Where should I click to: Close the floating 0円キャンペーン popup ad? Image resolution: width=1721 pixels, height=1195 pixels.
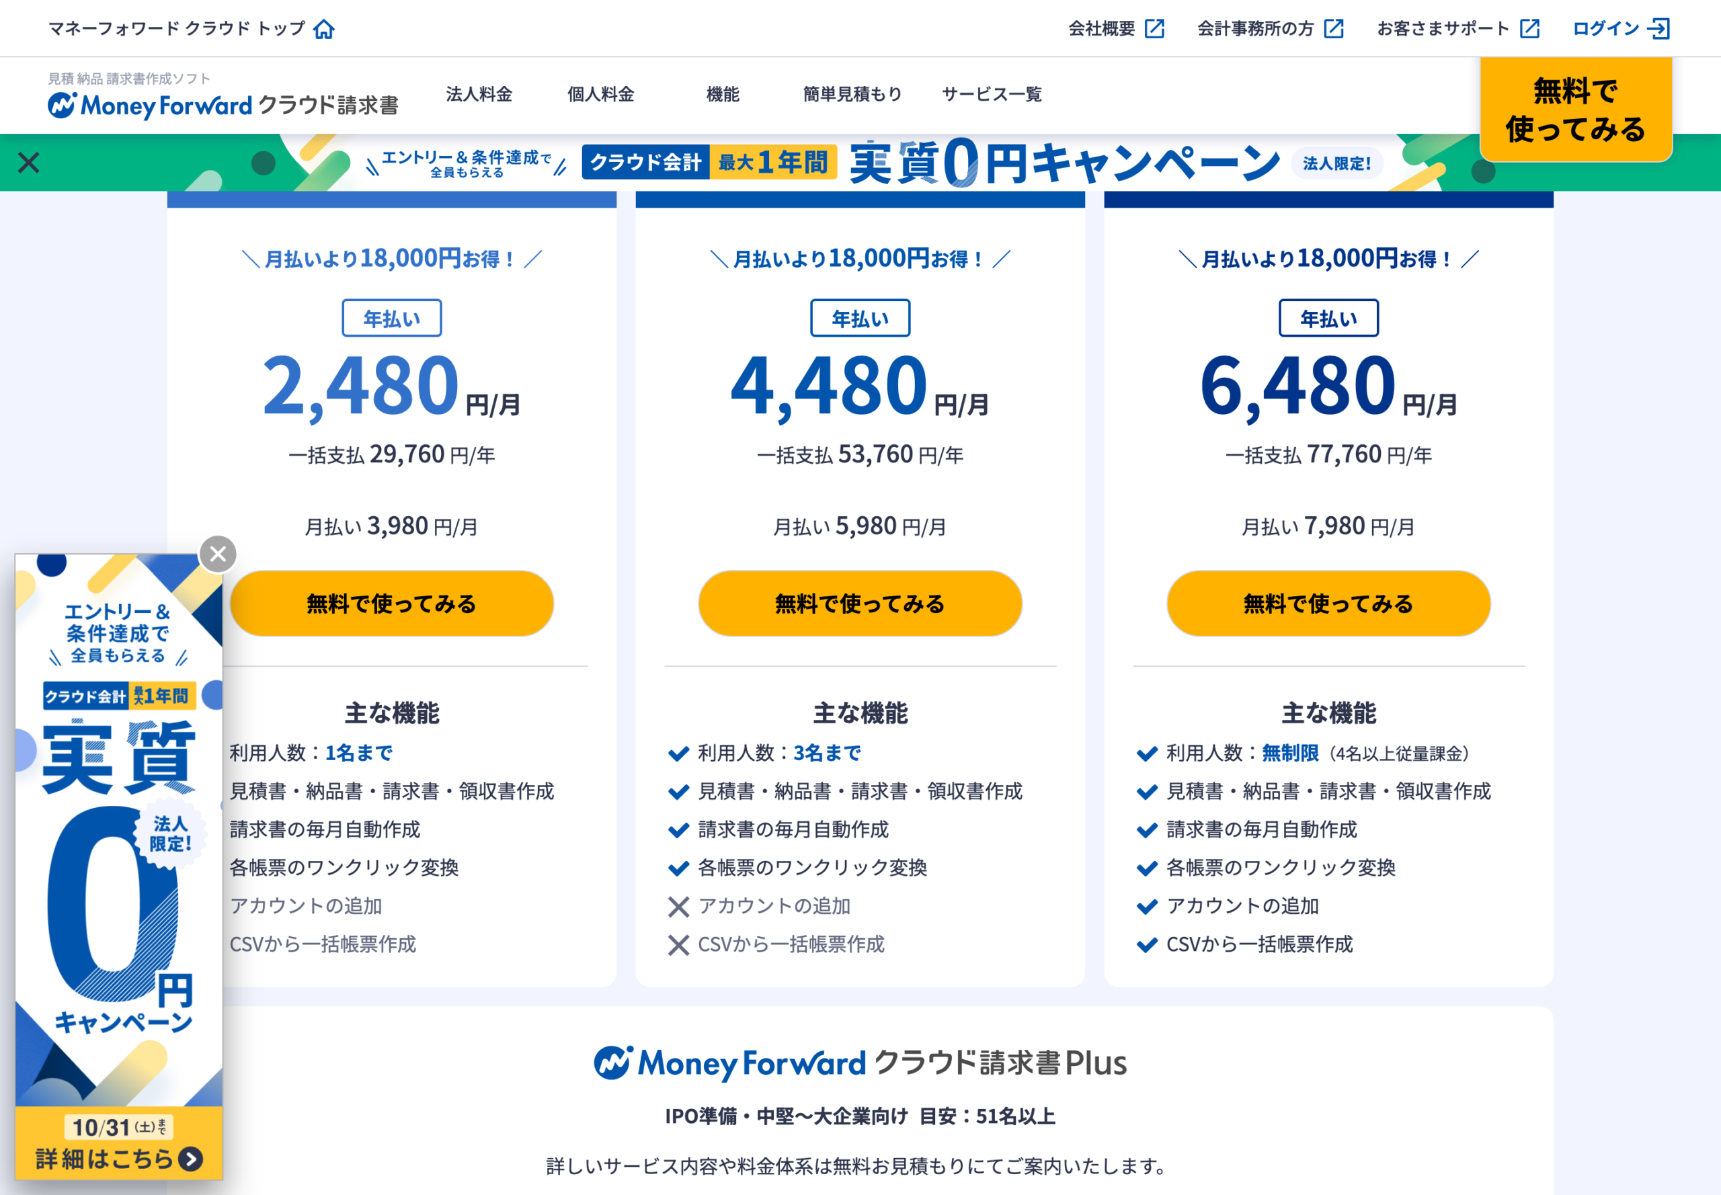tap(218, 554)
